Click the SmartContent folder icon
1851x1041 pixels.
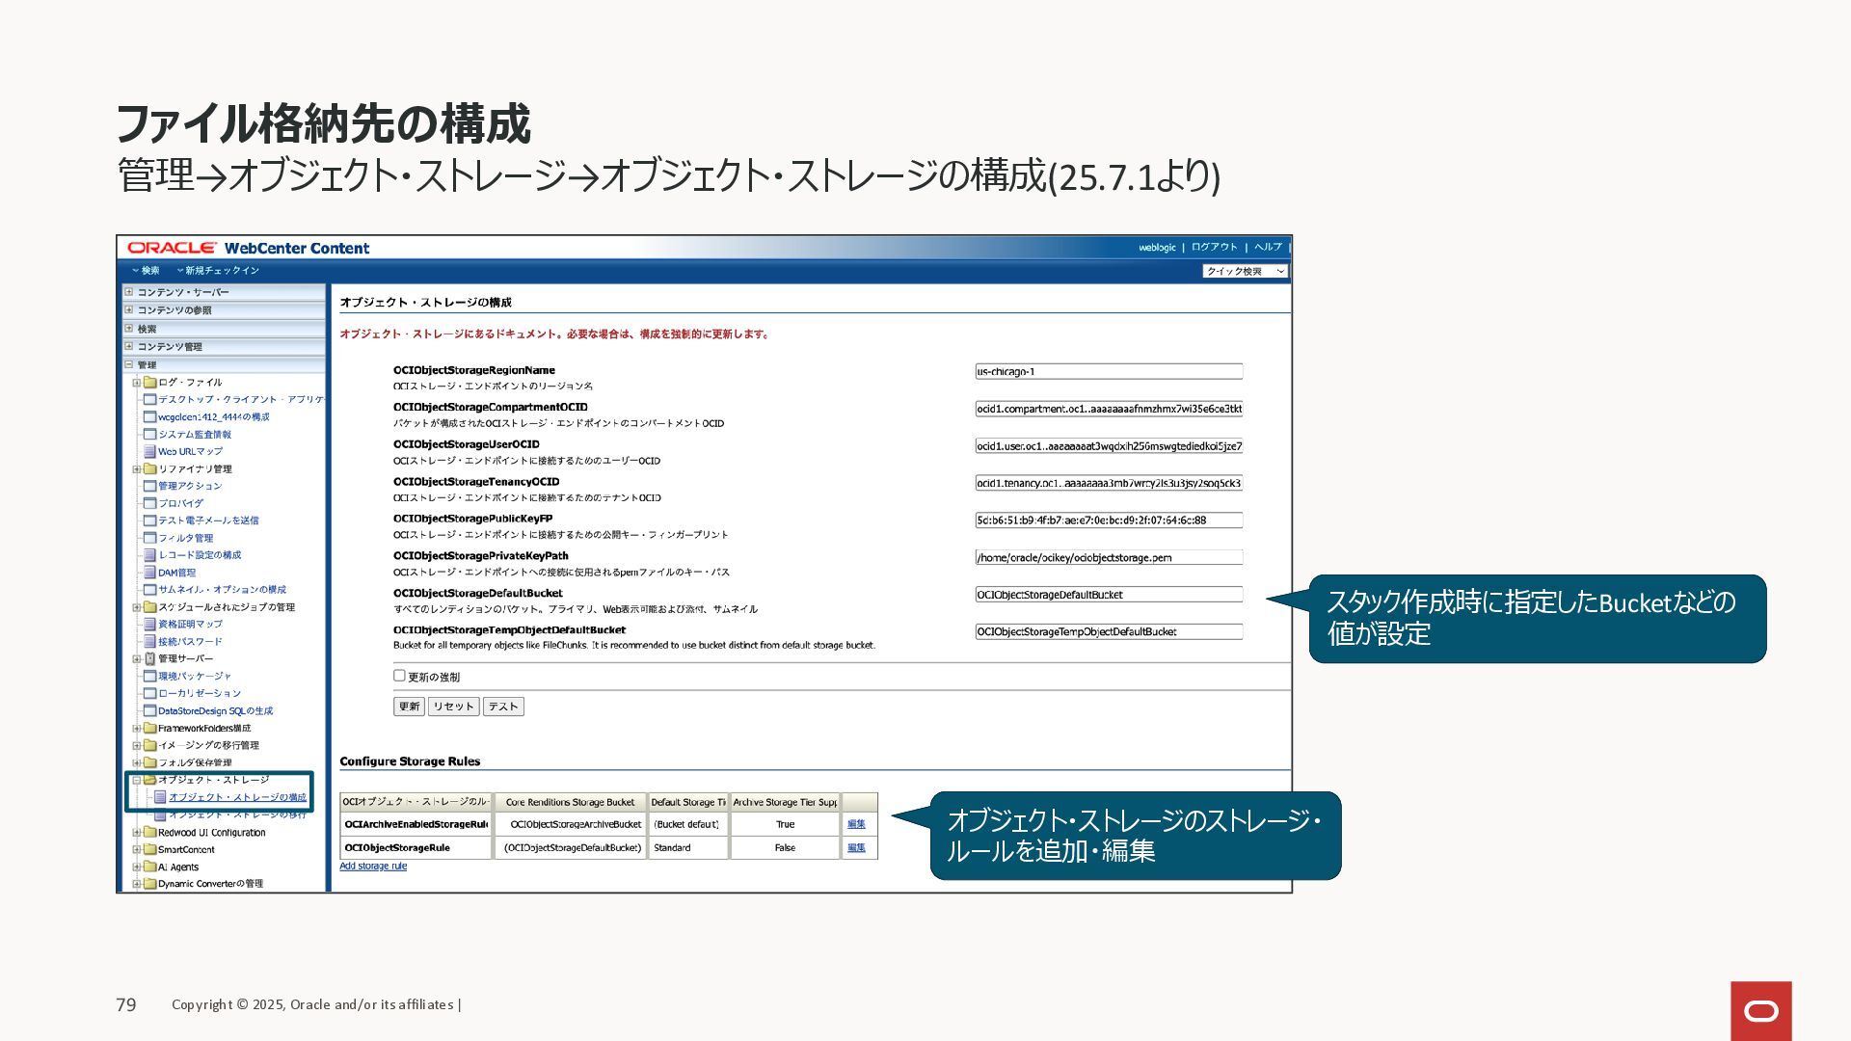click(x=149, y=850)
